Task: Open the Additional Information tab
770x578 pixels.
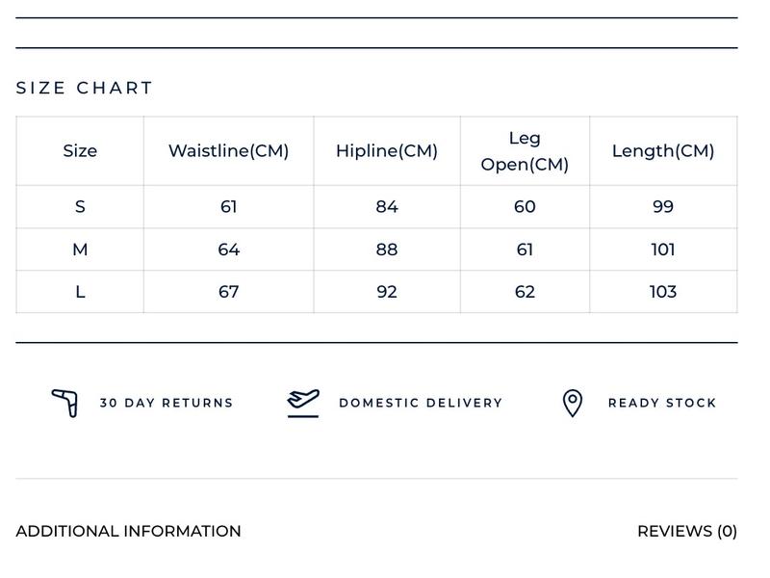Action: click(x=128, y=531)
